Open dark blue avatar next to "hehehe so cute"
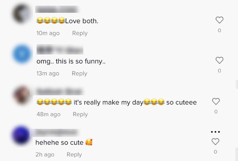This screenshot has height=161, width=238. point(21,135)
